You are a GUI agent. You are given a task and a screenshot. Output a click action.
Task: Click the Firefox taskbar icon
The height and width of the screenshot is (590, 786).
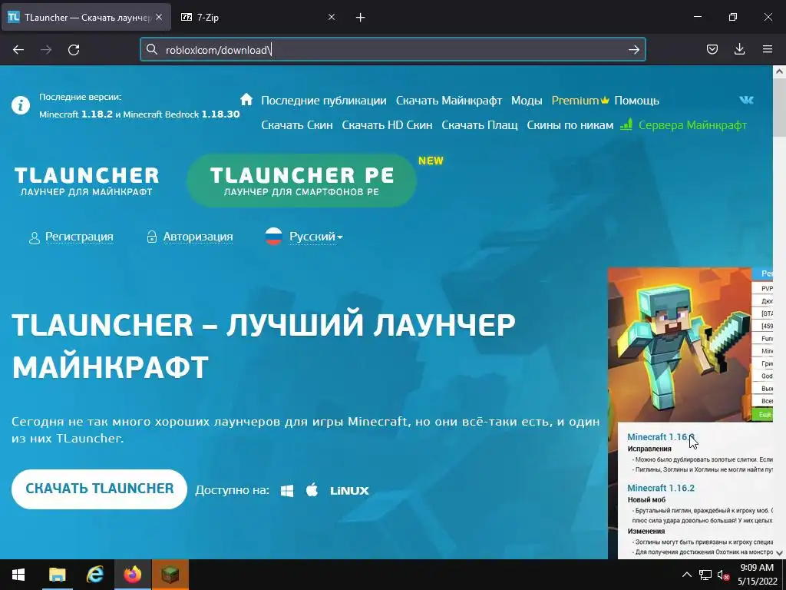point(132,575)
